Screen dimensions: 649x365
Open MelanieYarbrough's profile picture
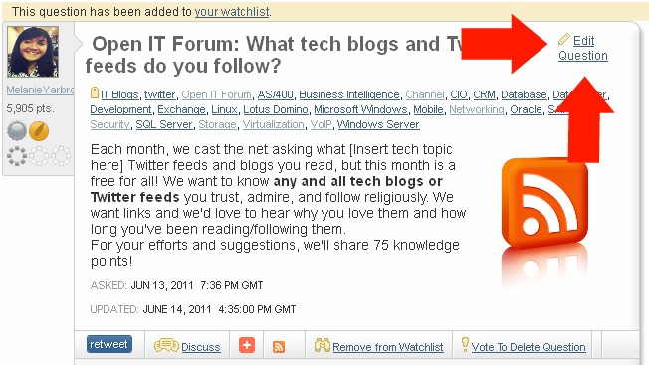[33, 52]
